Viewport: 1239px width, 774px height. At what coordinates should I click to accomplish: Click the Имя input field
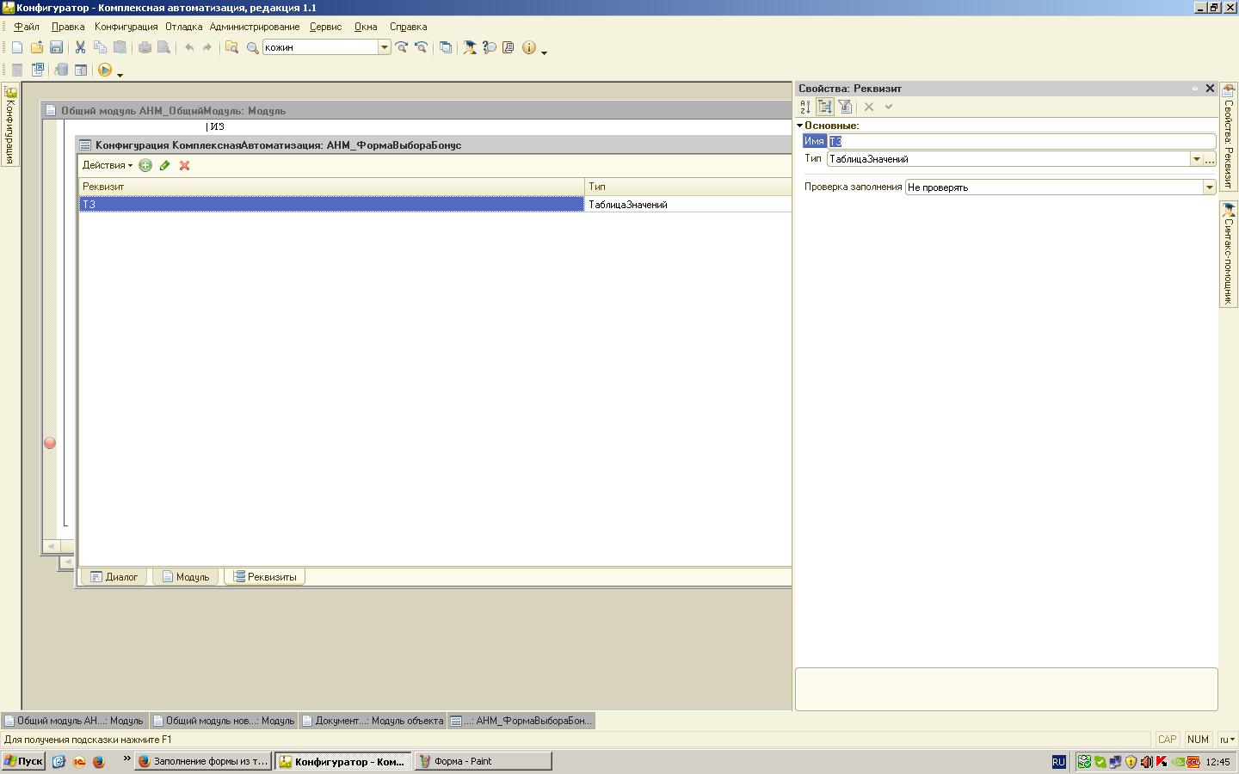point(1020,141)
